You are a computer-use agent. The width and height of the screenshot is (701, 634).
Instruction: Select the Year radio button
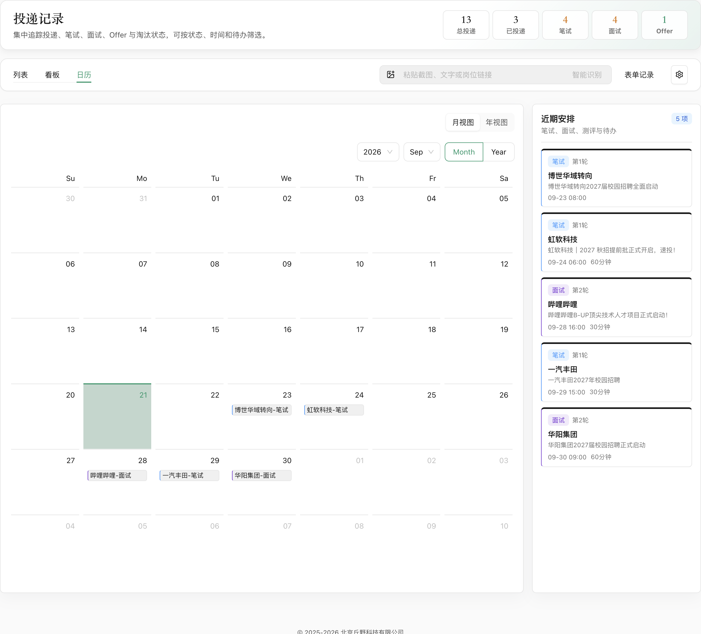(499, 152)
